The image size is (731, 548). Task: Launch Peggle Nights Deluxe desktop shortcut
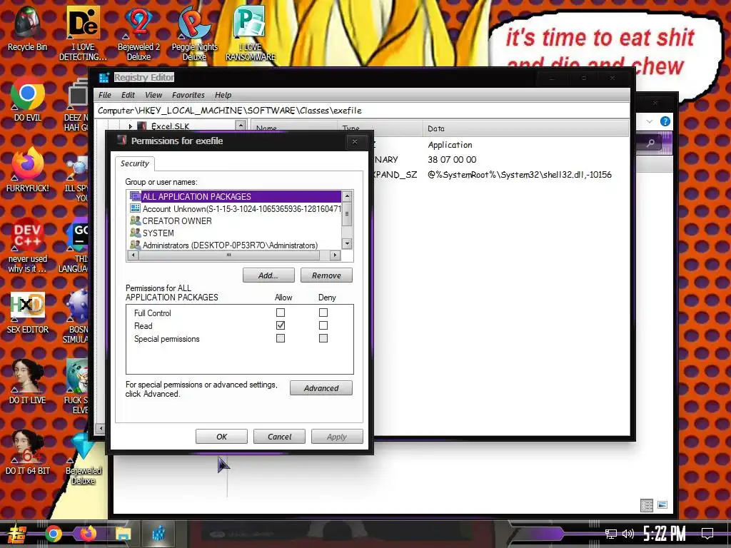point(194,34)
